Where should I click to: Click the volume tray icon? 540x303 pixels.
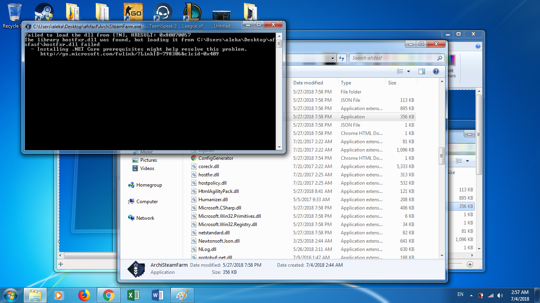[x=501, y=295]
